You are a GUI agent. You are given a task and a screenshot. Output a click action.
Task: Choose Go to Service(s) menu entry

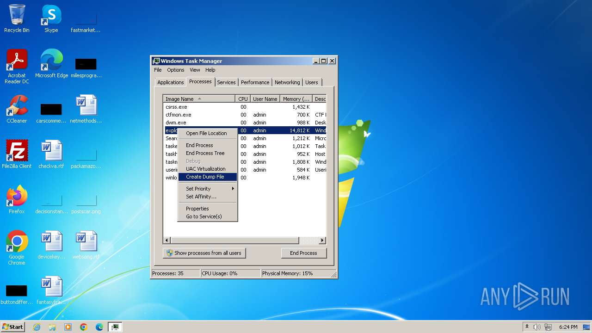[x=207, y=216]
